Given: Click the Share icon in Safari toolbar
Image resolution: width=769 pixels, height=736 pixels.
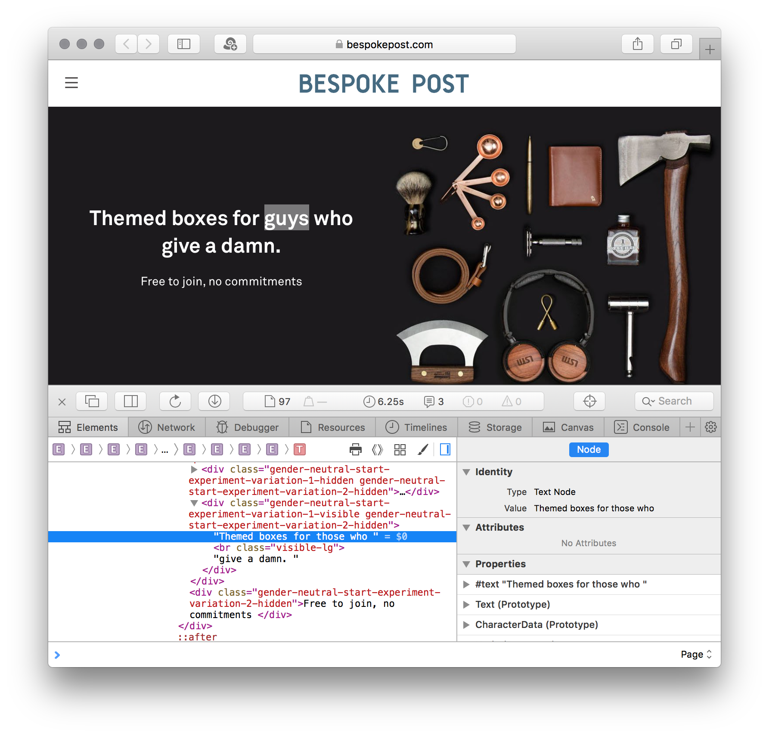Looking at the screenshot, I should 638,44.
